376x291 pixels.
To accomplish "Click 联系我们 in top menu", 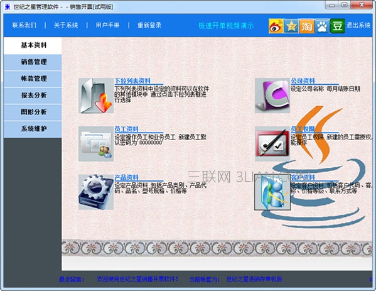I will (x=24, y=25).
